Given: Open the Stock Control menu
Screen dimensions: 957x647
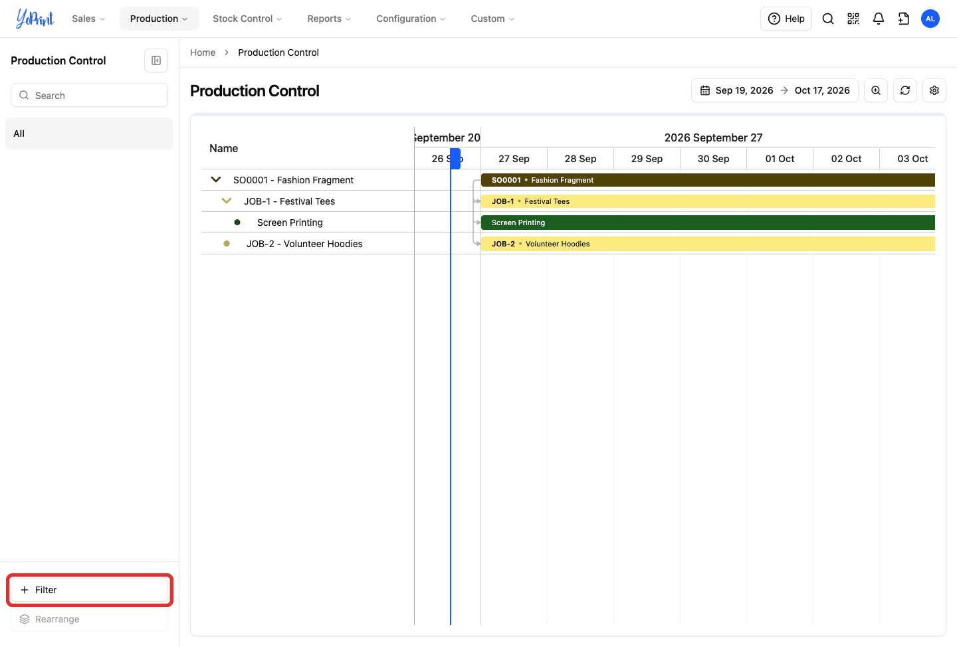Looking at the screenshot, I should [247, 19].
